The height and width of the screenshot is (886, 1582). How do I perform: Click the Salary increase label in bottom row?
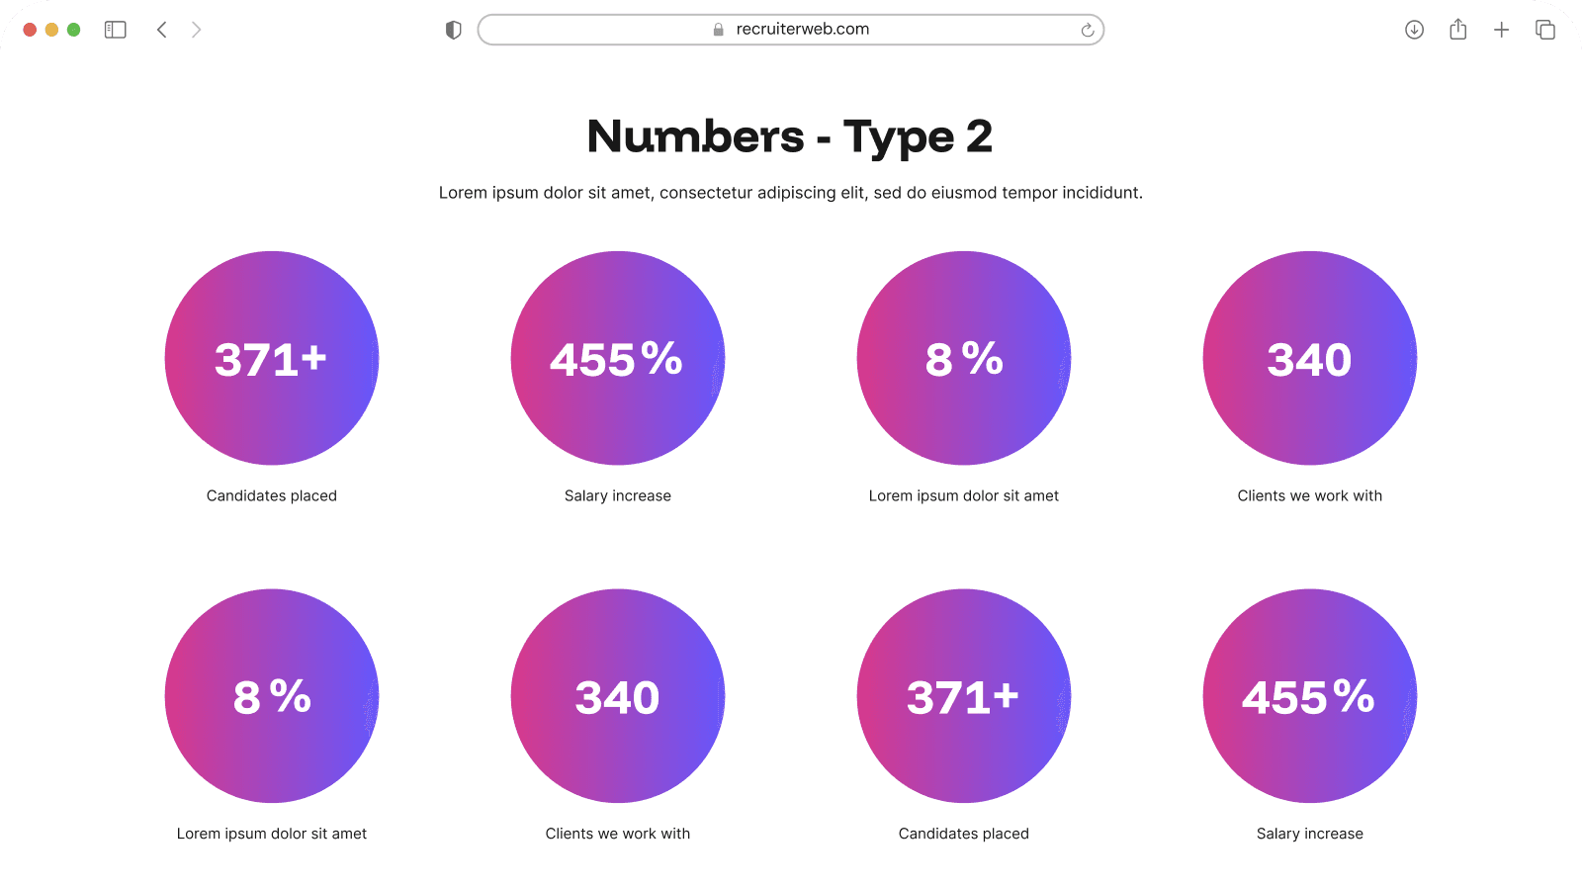click(1308, 834)
